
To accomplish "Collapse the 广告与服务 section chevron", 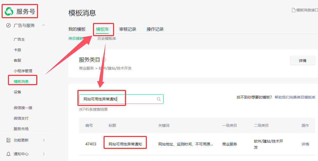I will point(44,25).
